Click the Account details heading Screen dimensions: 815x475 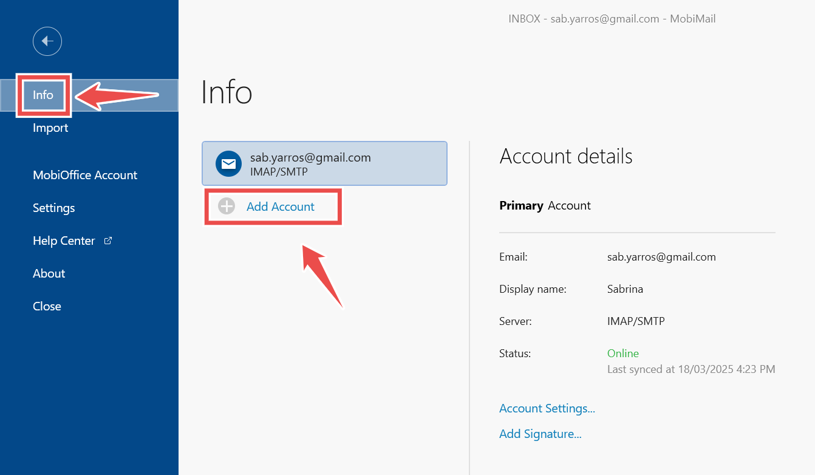(565, 157)
